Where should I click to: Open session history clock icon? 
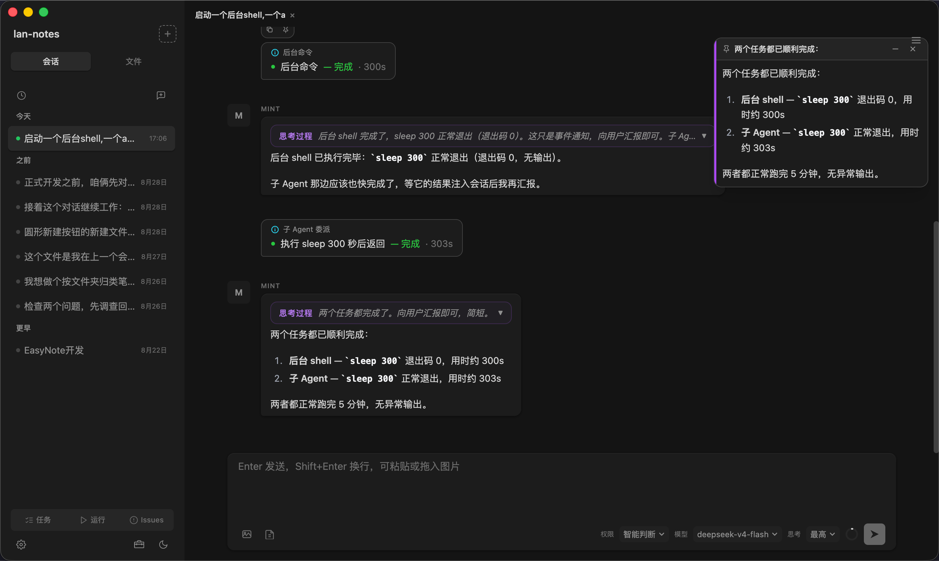(21, 96)
